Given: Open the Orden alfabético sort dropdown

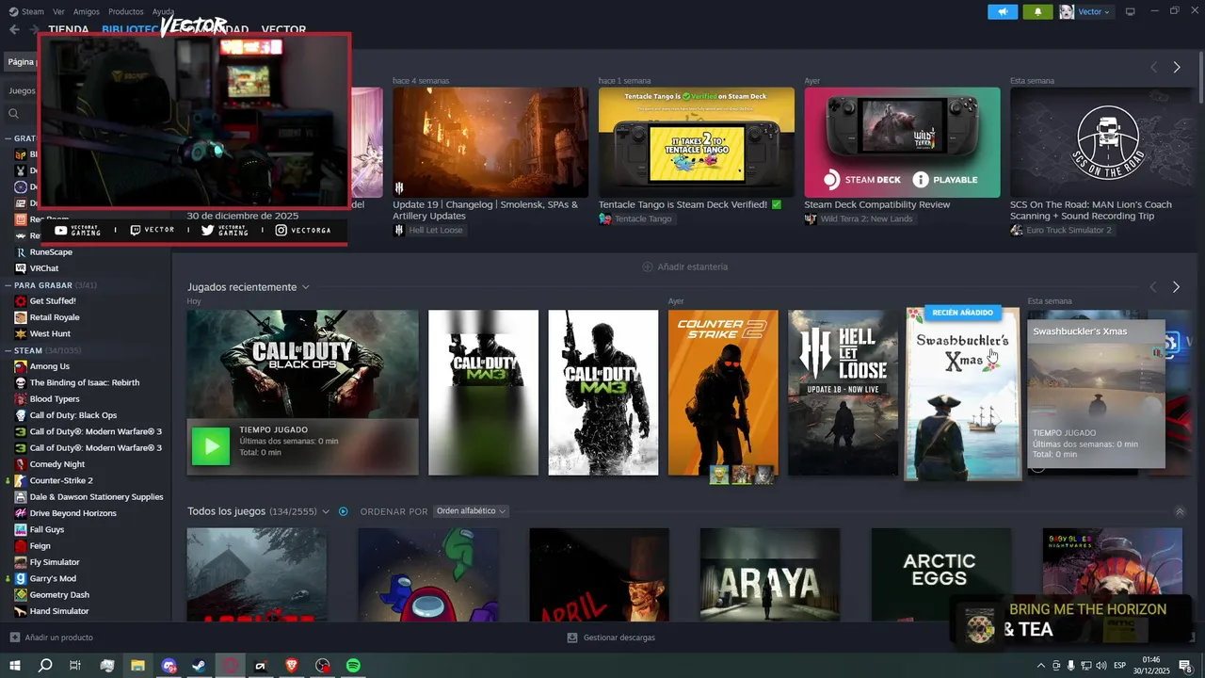Looking at the screenshot, I should 471,511.
